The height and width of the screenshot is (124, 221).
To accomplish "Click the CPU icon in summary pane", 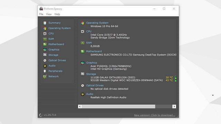I will tap(83, 31).
